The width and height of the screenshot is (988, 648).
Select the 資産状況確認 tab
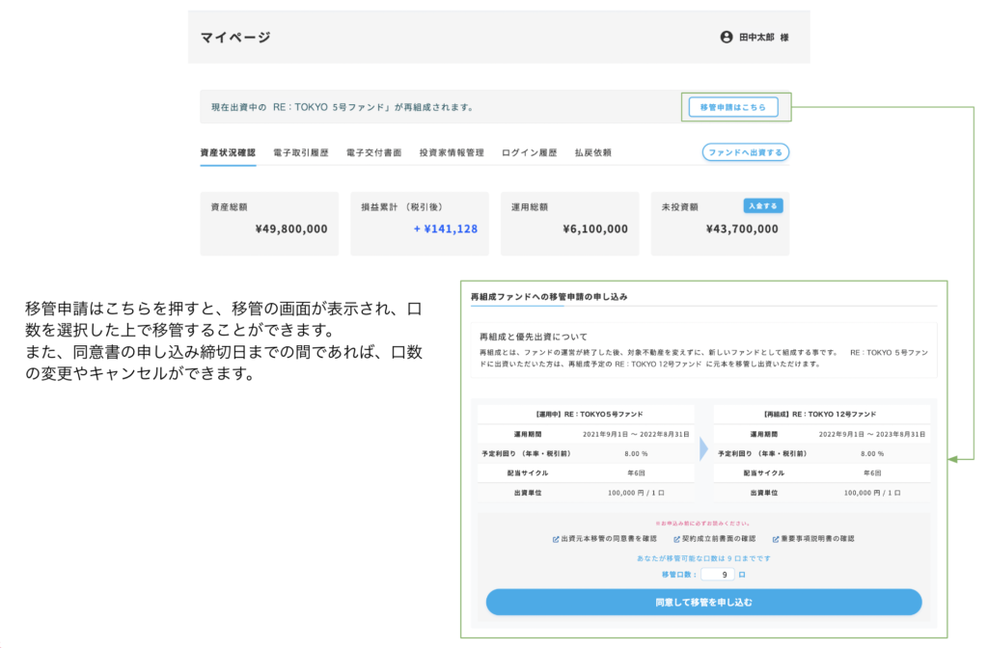228,152
